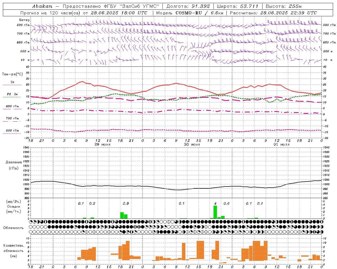Click the Тем-ра(°C) panel label
This screenshot has width=337, height=269.
12,74
